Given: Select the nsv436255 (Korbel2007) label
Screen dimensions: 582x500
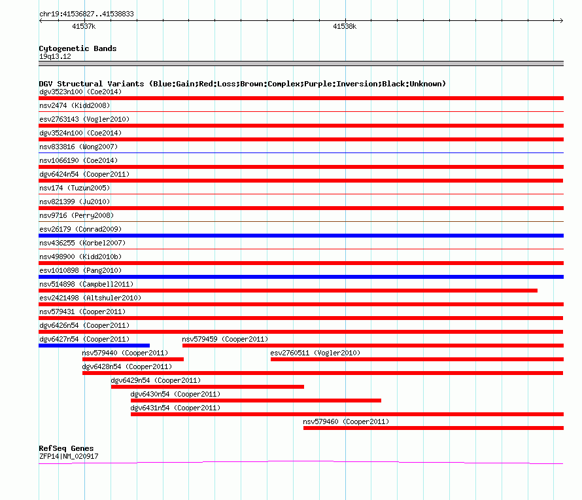Looking at the screenshot, I should (82, 243).
